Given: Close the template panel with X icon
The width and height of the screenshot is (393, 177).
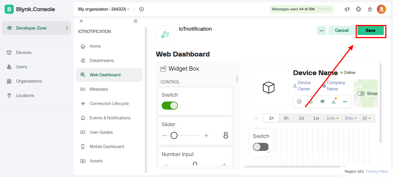Looking at the screenshot, I should point(81,21).
